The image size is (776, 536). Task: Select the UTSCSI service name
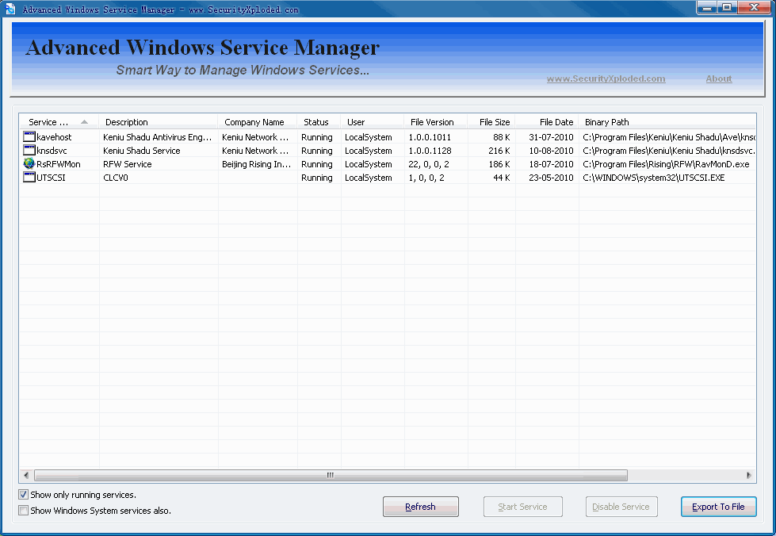tap(51, 177)
